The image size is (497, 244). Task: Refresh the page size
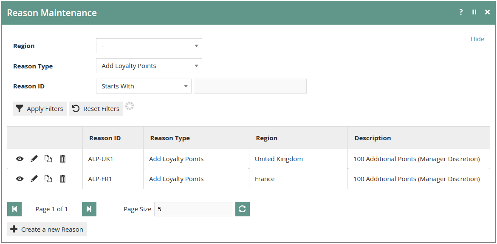pyautogui.click(x=243, y=209)
